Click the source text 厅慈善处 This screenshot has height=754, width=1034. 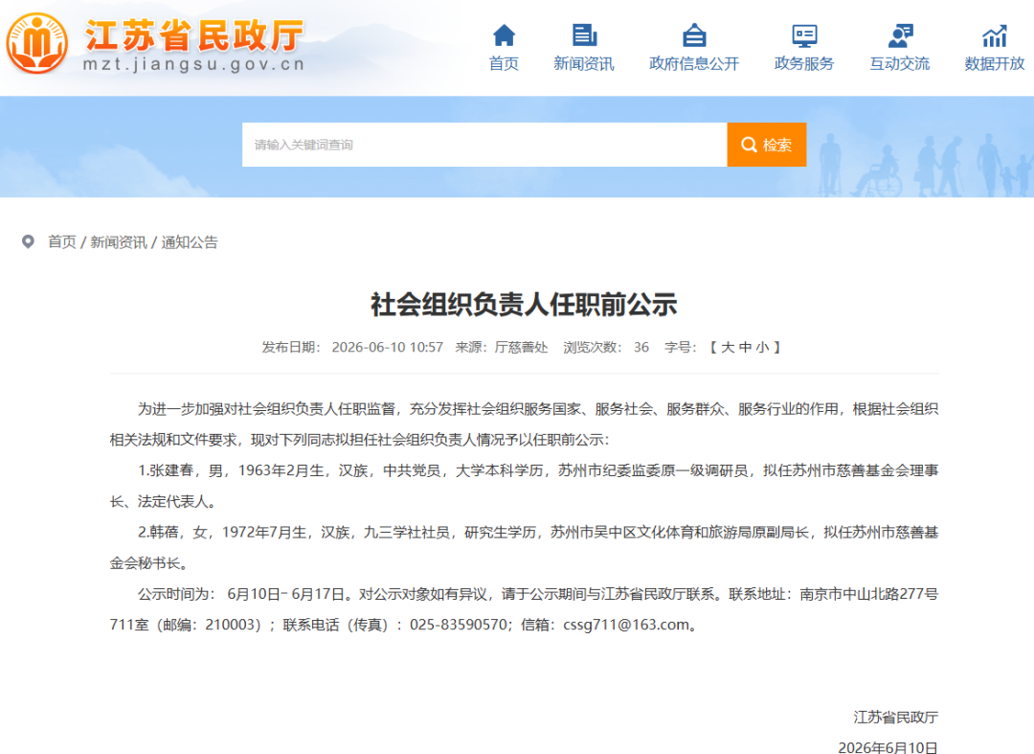coord(521,347)
